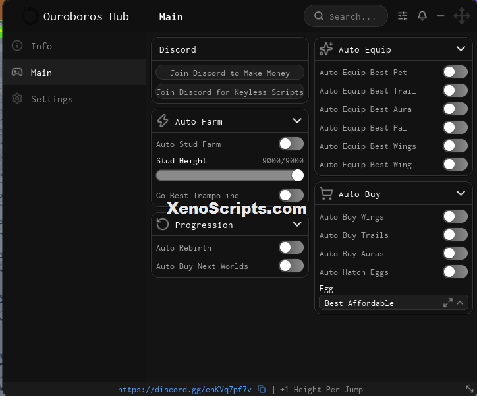Click the sparkles Auto Equip icon
Screen dimensions: 477x416
pos(326,49)
